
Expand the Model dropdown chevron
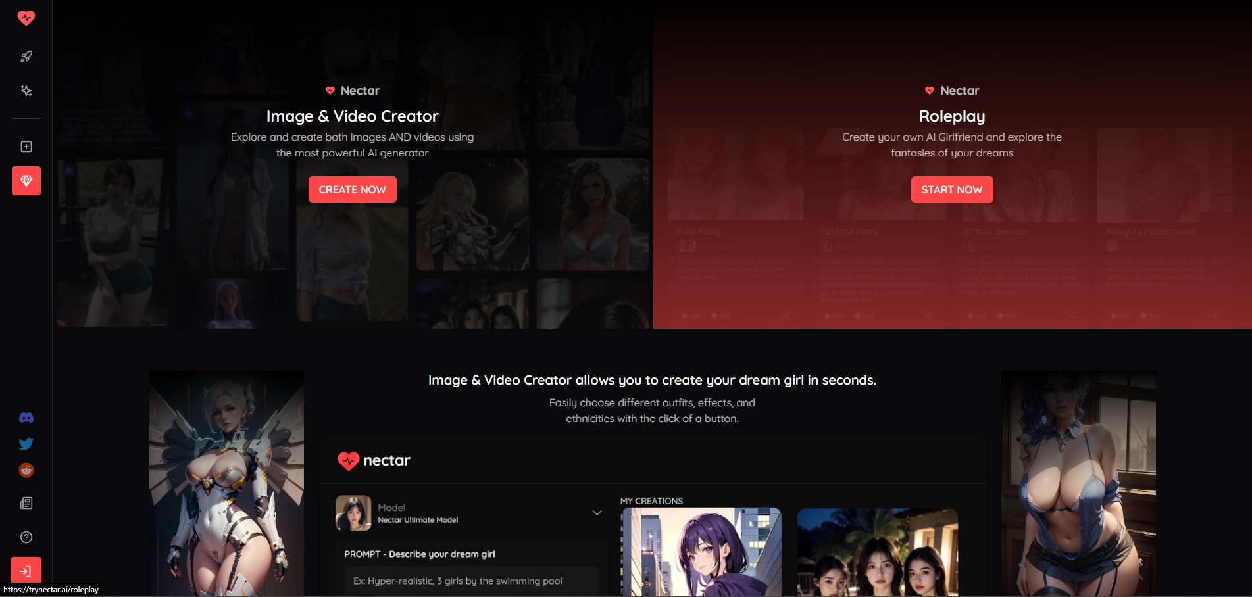pos(597,513)
